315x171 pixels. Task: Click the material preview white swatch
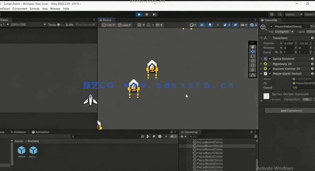[x=266, y=96]
